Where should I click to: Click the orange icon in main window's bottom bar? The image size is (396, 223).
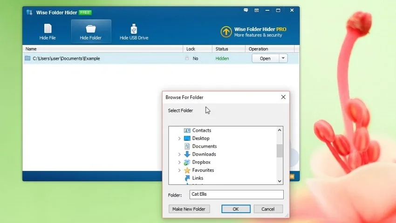[292, 177]
